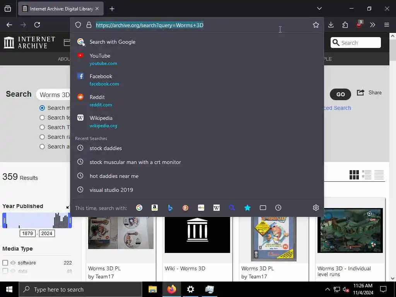This screenshot has width=396, height=297.
Task: Open Individual level runs game thumbnail
Action: (350, 230)
